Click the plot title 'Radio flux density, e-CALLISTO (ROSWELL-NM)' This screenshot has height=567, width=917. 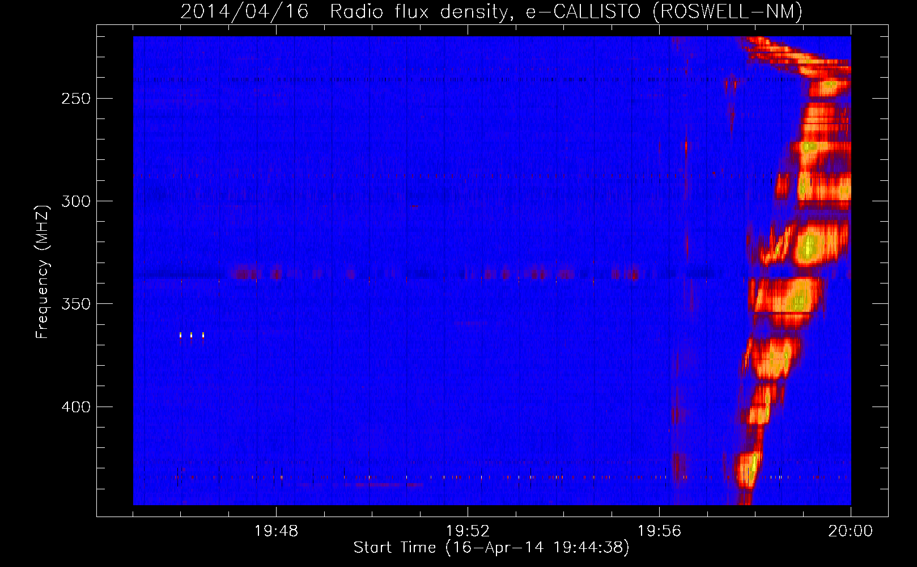tap(566, 11)
